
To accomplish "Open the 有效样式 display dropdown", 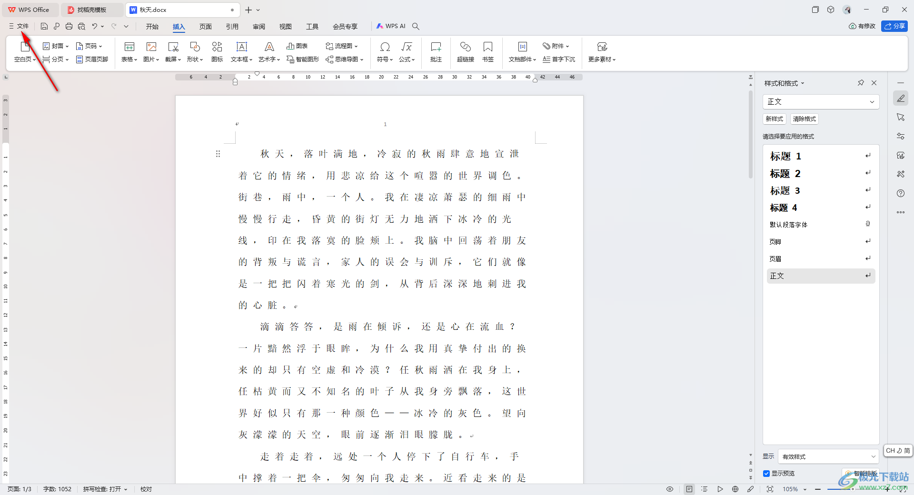I will coord(828,457).
